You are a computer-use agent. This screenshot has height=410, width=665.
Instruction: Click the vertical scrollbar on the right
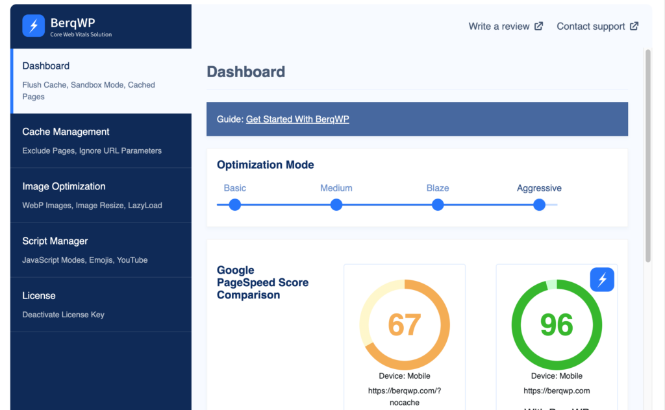(647, 156)
